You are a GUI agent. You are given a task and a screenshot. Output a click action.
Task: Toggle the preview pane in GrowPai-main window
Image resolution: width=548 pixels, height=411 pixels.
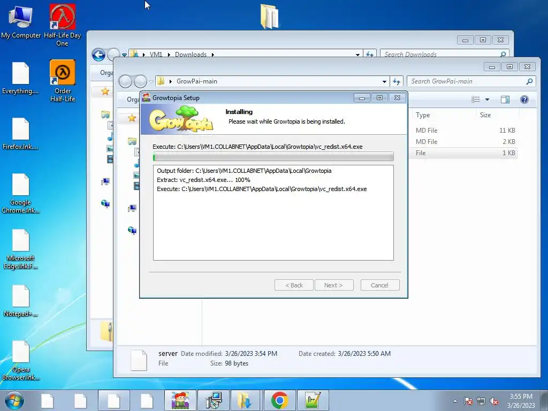[x=505, y=100]
